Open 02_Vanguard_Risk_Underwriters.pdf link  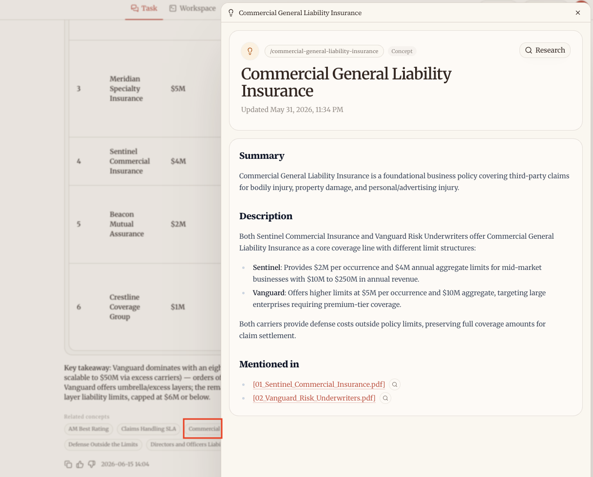click(314, 398)
